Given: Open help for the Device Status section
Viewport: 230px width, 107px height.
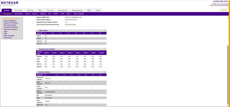Looking at the screenshot, I should click(x=105, y=72).
